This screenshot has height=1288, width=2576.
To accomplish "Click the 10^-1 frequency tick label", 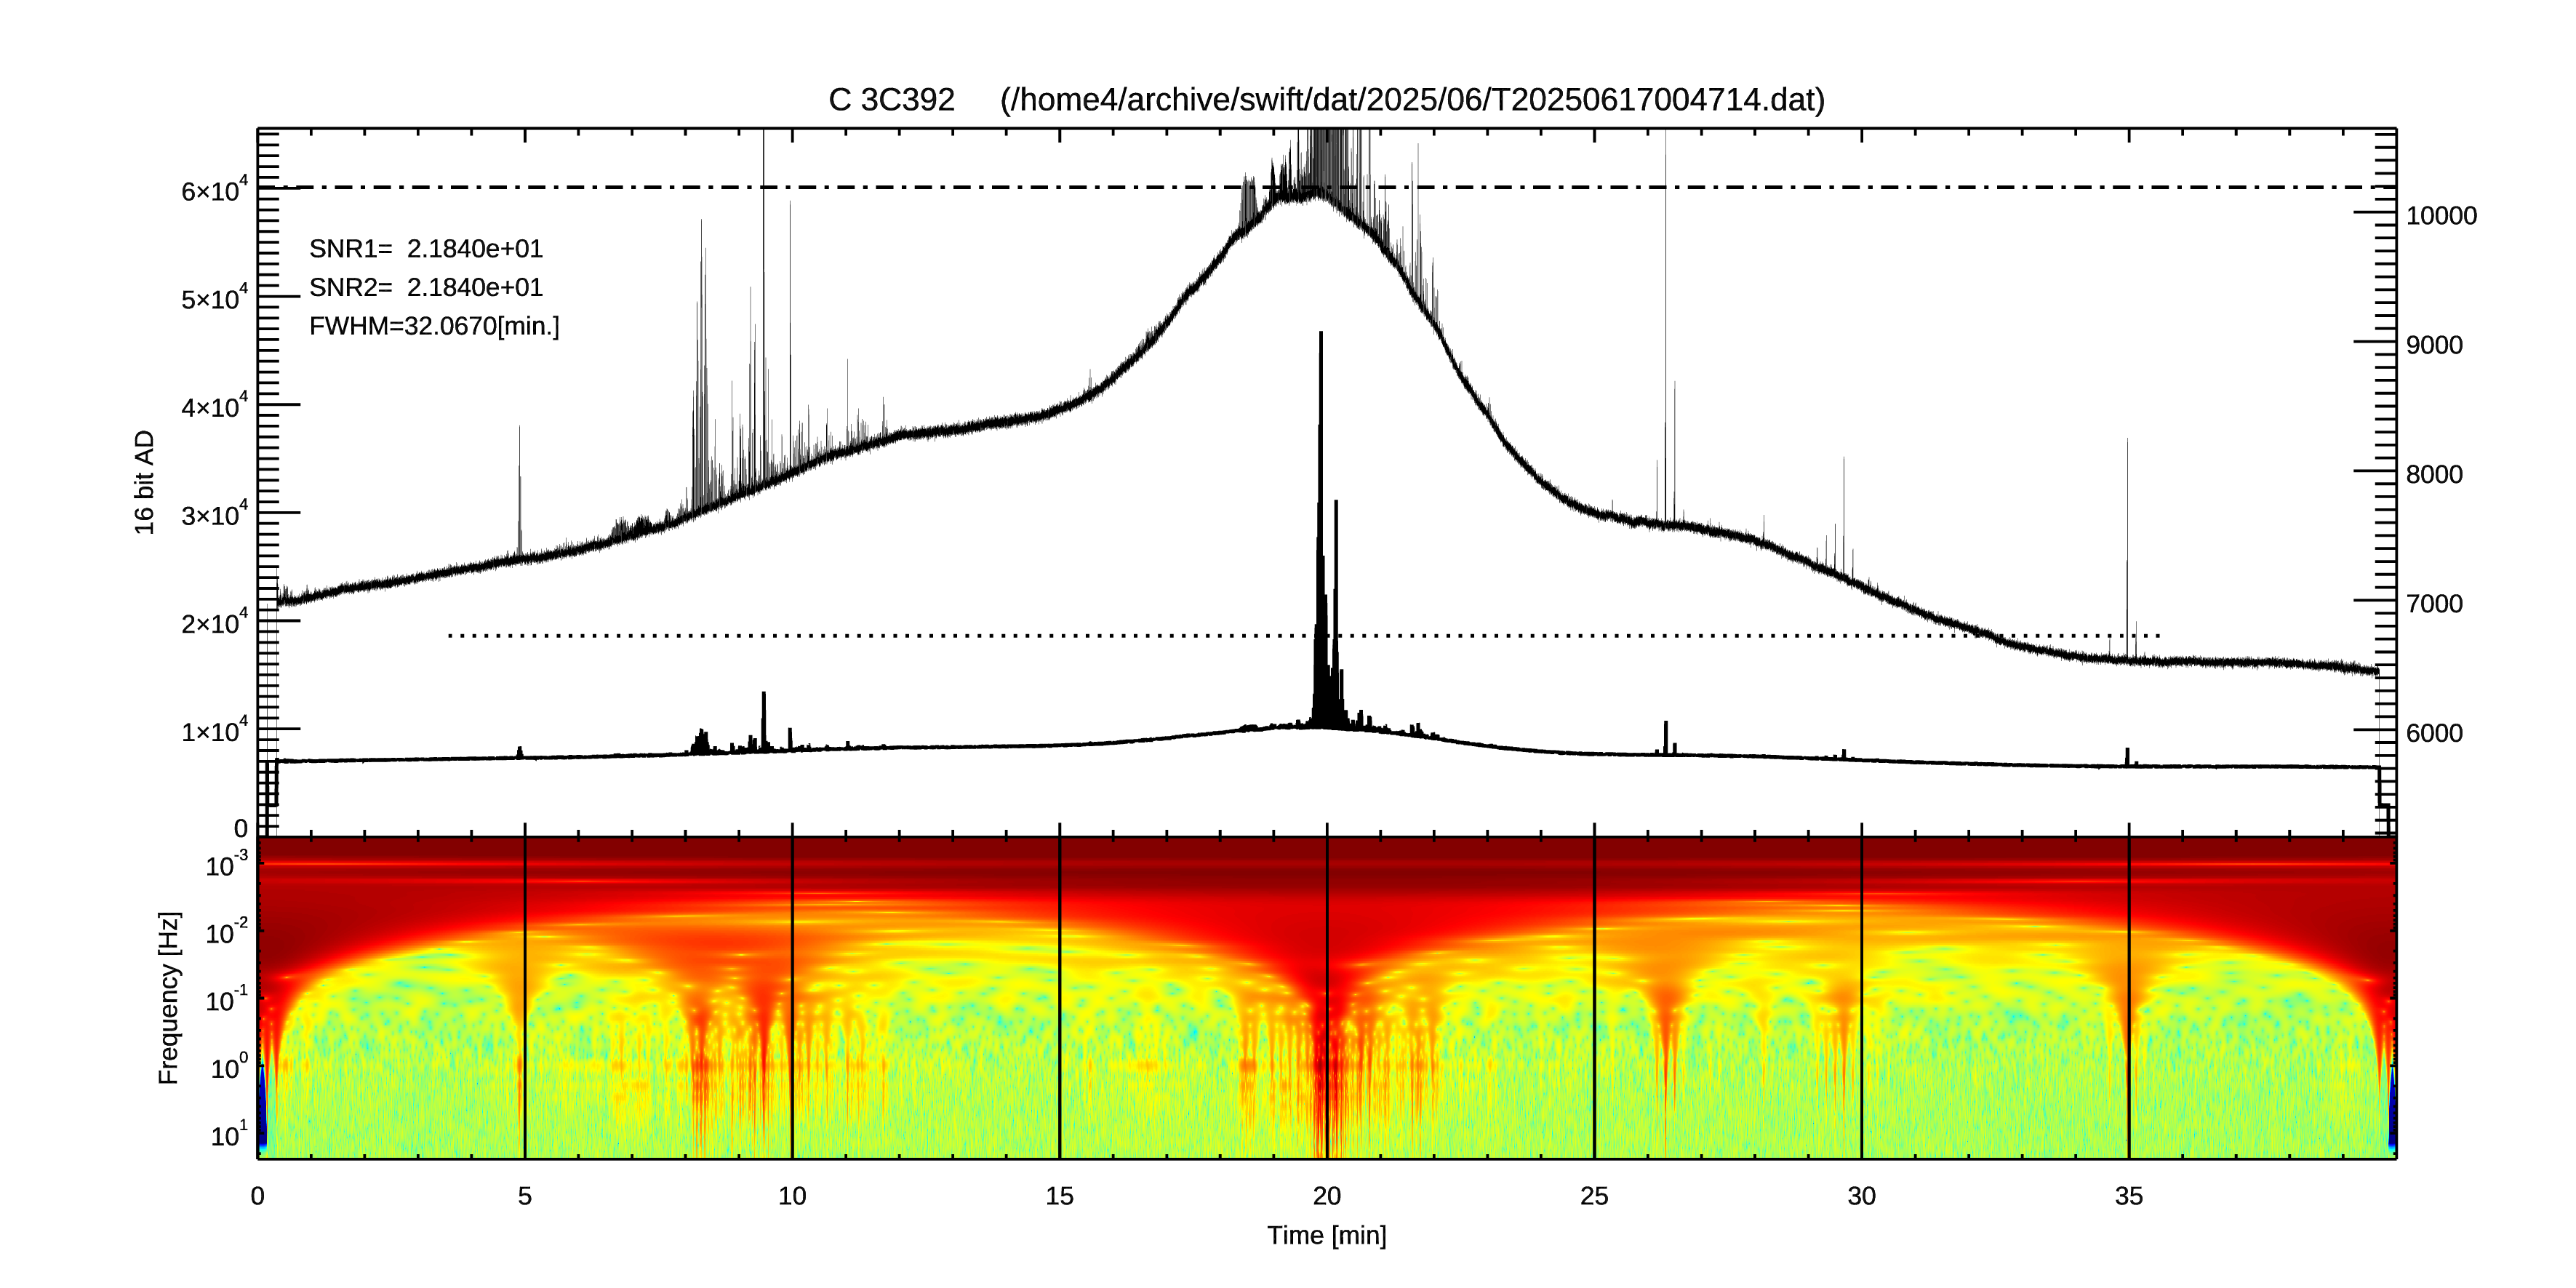I will (227, 999).
